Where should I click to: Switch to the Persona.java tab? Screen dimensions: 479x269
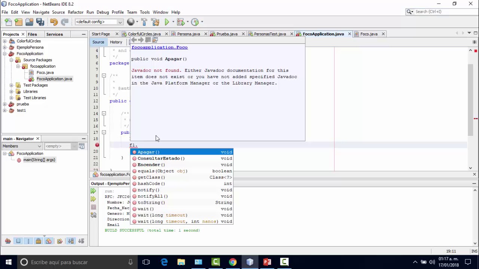click(x=189, y=34)
